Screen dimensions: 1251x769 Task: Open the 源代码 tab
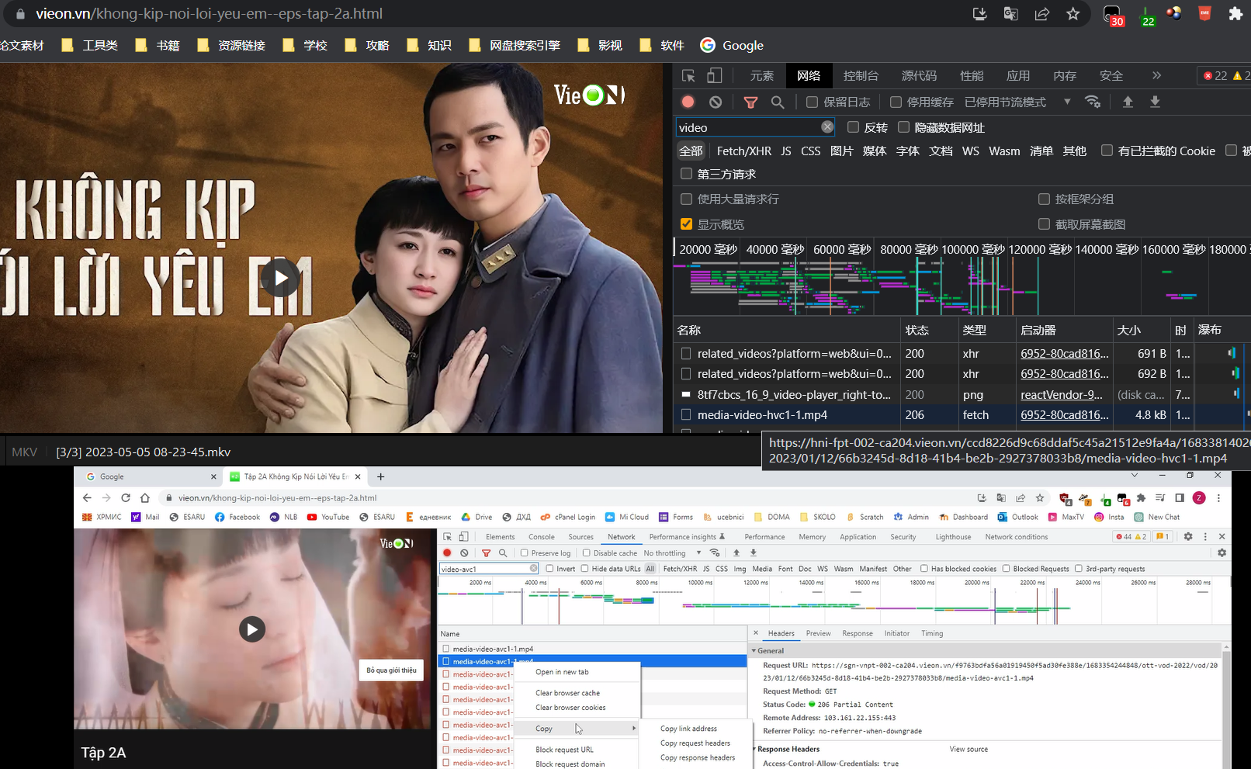[919, 75]
